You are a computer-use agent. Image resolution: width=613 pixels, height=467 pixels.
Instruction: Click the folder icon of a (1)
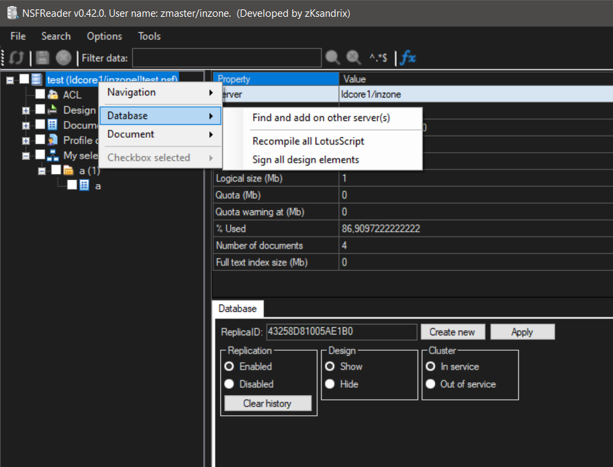pyautogui.click(x=68, y=170)
